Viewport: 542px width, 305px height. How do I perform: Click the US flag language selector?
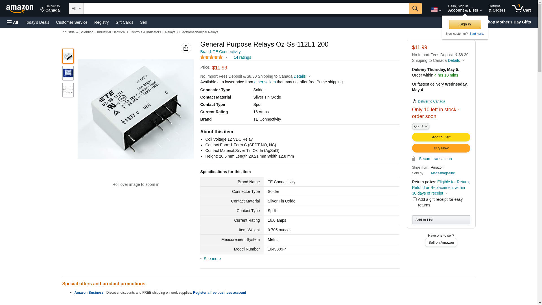[x=436, y=10]
